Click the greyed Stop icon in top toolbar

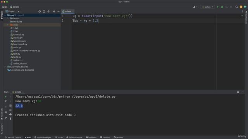(231, 7)
